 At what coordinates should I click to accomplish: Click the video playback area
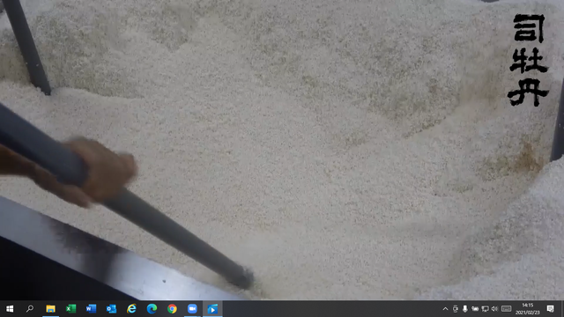282,150
